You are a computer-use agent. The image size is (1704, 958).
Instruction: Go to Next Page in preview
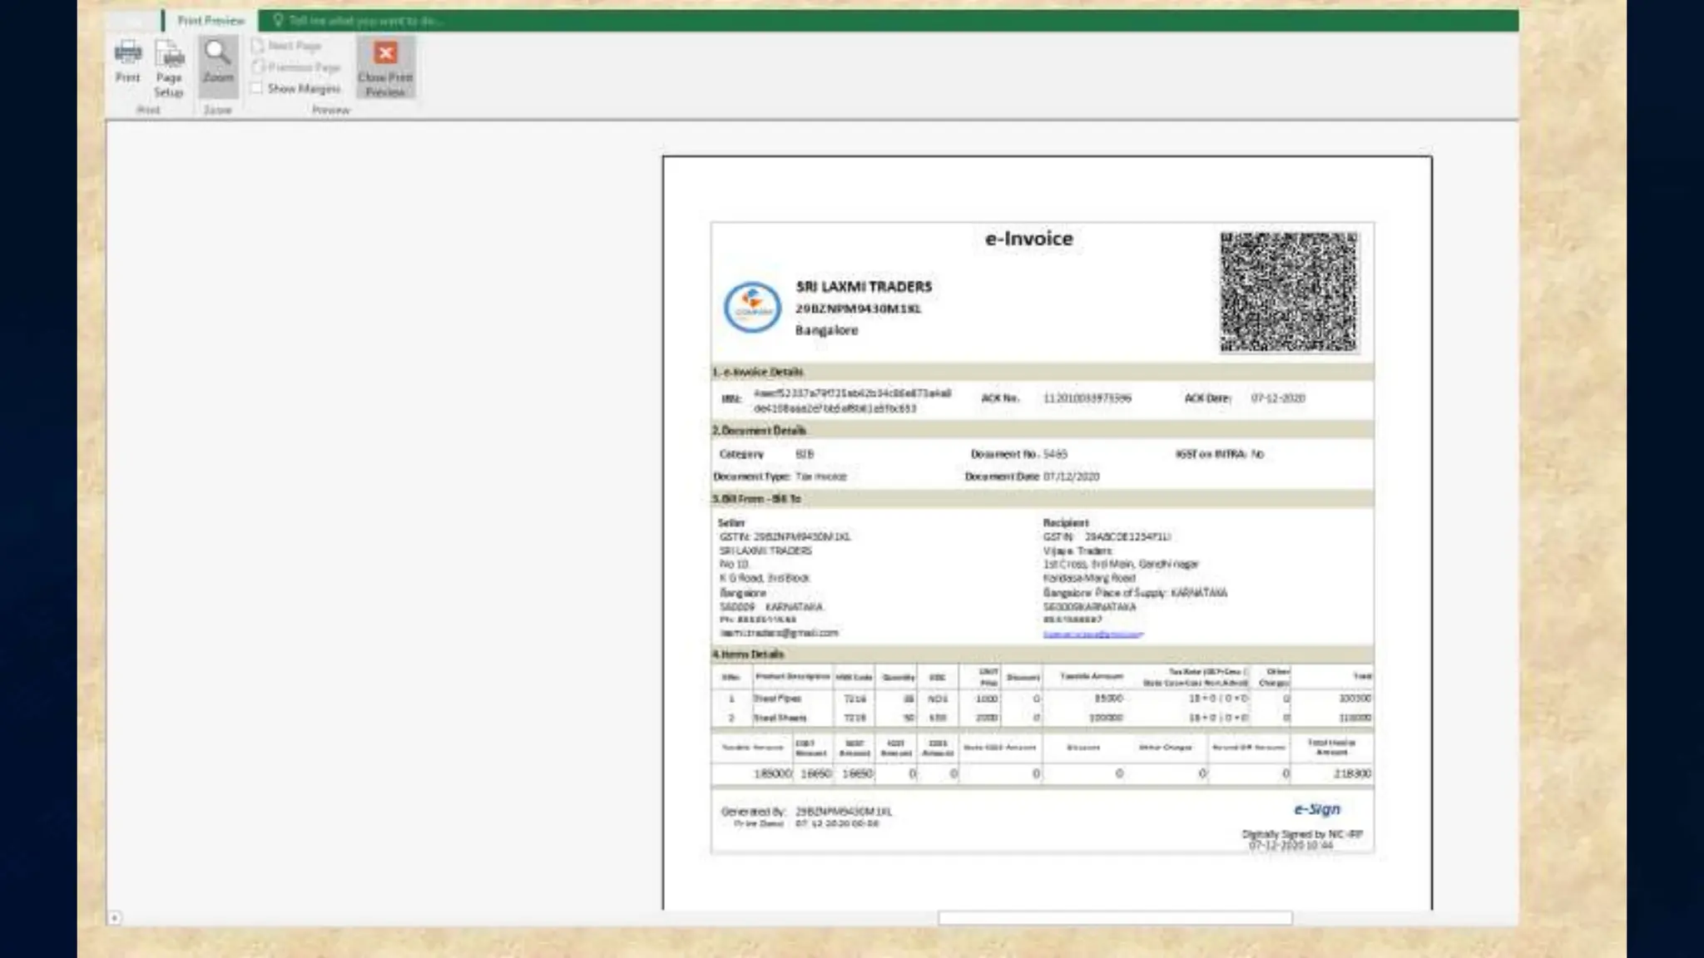click(286, 46)
